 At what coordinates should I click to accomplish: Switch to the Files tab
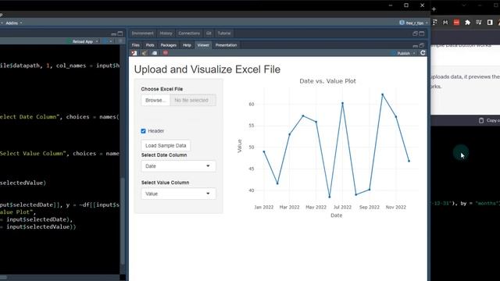[x=135, y=45]
